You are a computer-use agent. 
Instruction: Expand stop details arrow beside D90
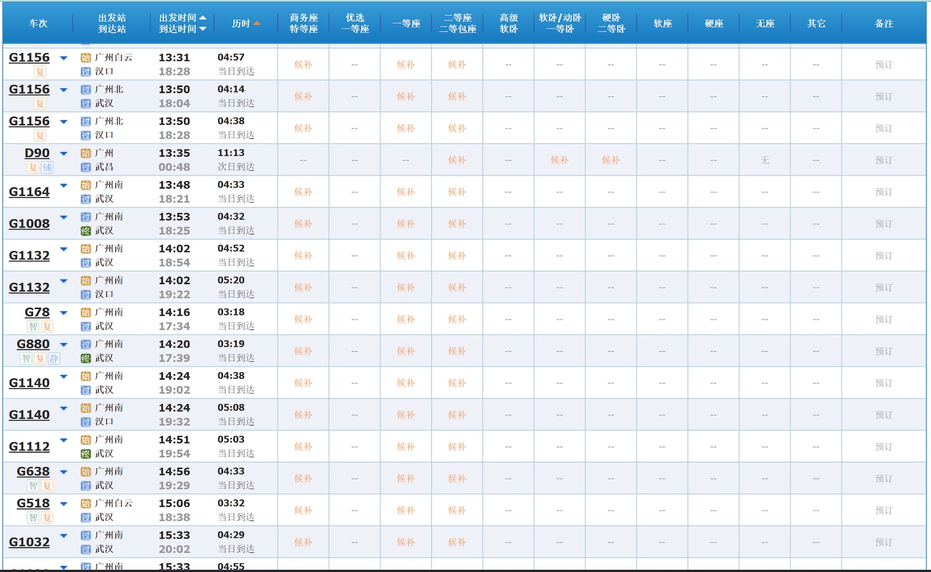coord(63,153)
